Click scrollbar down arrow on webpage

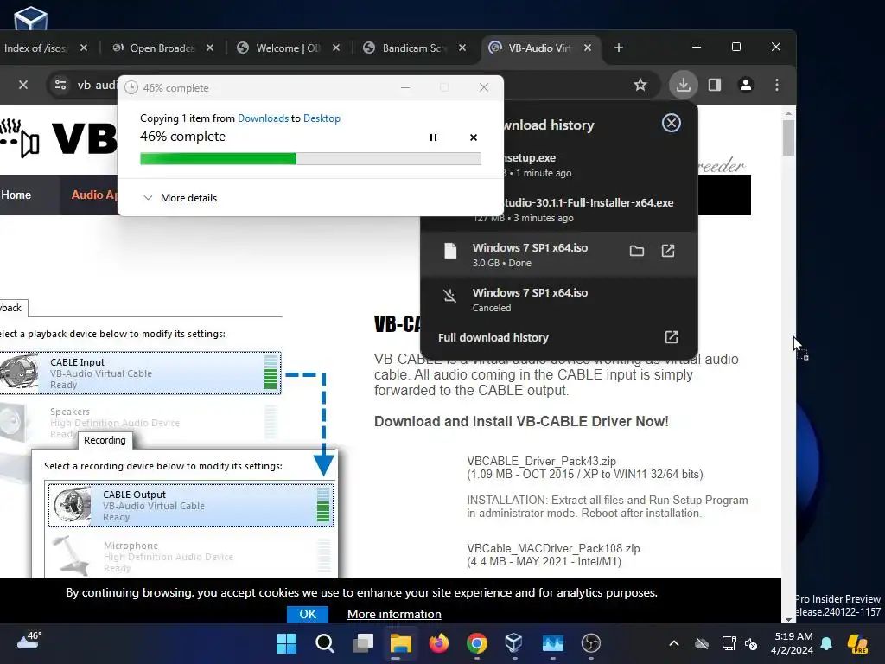pos(788,619)
